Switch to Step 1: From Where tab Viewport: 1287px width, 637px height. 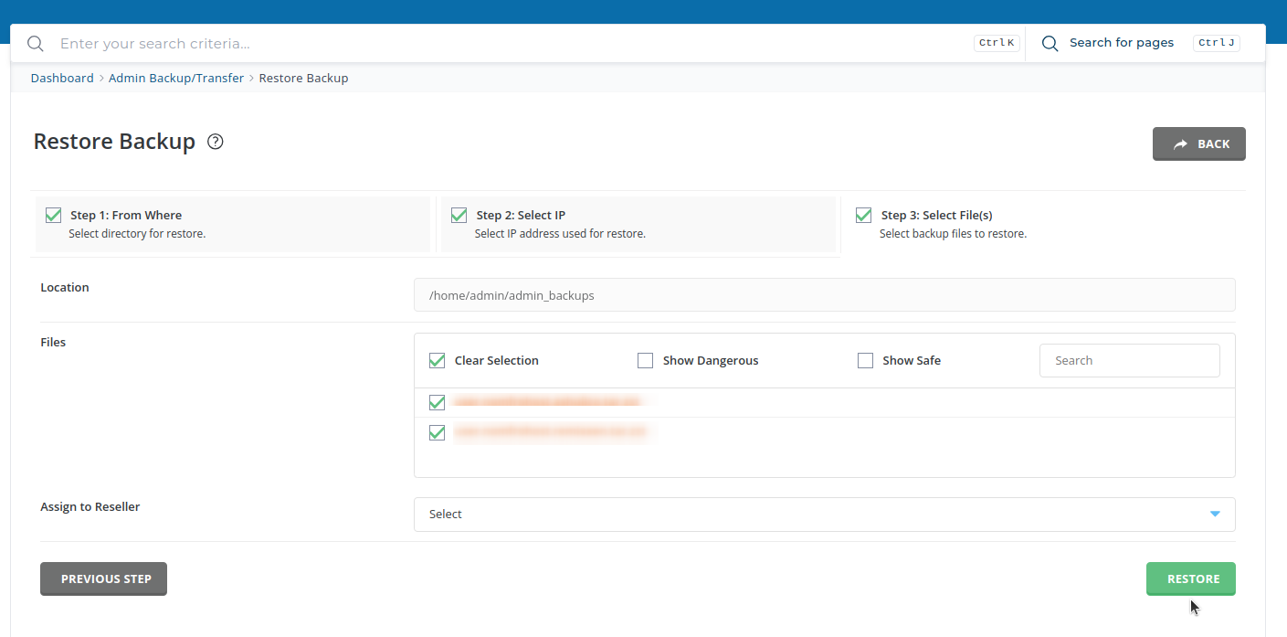pyautogui.click(x=233, y=224)
